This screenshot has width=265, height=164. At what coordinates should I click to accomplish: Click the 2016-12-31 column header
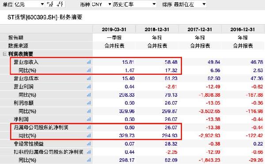tap(242, 29)
